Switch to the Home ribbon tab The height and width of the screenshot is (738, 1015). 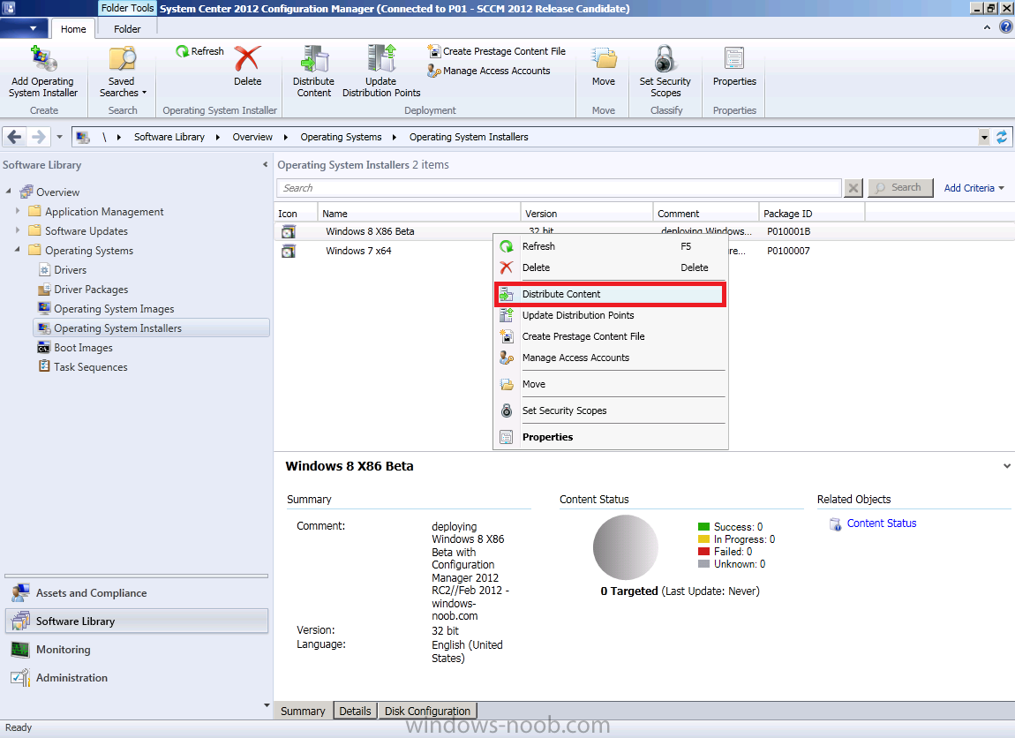click(x=73, y=29)
